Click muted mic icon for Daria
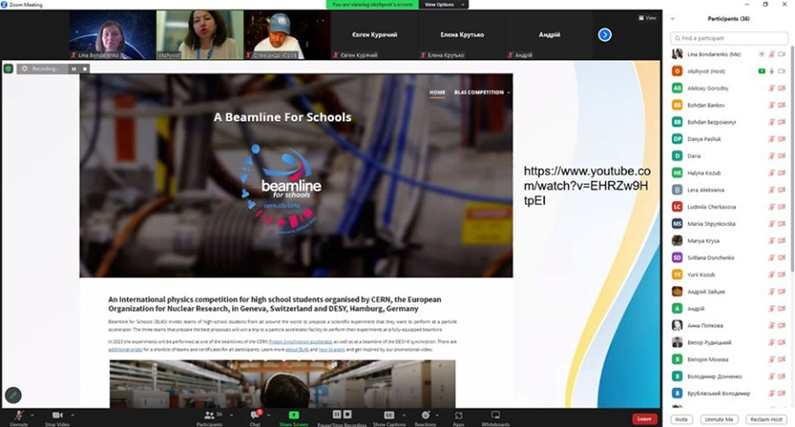 (772, 156)
